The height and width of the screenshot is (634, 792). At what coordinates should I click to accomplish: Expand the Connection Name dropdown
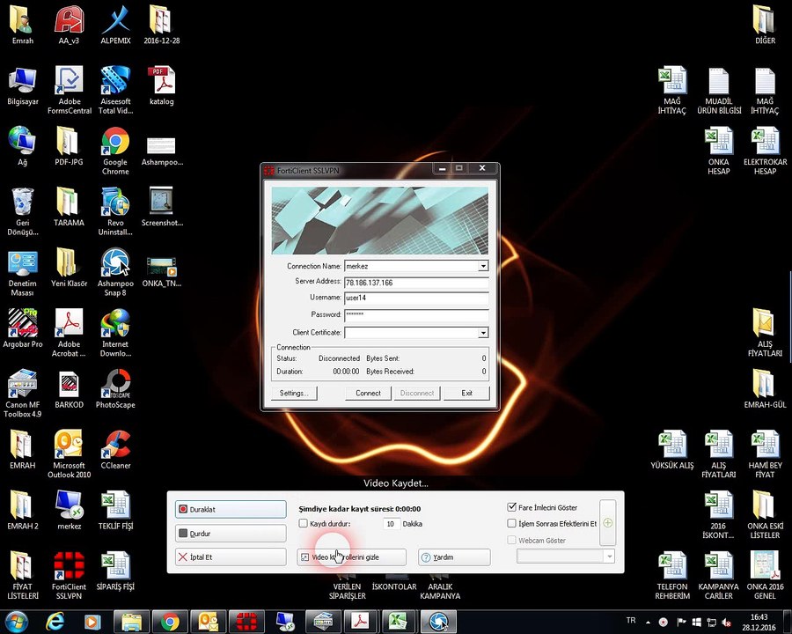[483, 266]
